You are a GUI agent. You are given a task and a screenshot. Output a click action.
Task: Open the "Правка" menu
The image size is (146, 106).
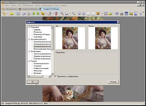pos(13,5)
